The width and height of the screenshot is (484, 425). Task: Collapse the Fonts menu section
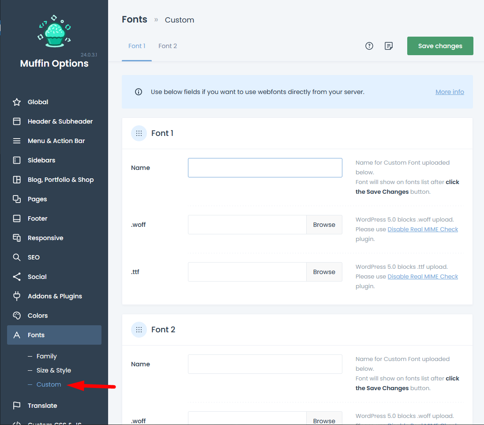[54, 335]
